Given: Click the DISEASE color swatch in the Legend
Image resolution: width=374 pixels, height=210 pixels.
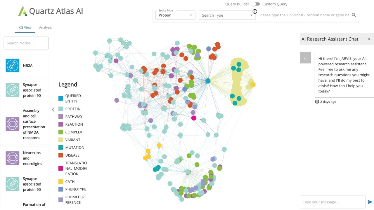Looking at the screenshot, I should [x=61, y=155].
